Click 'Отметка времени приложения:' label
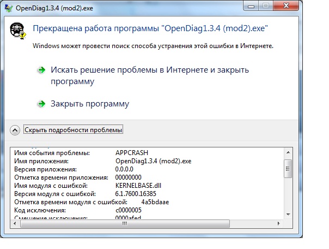Screen dimensions: 329x249 pos(61,177)
